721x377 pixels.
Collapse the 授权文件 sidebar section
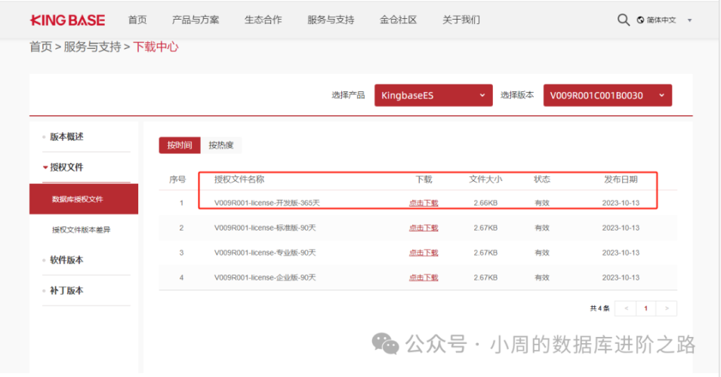(x=66, y=167)
